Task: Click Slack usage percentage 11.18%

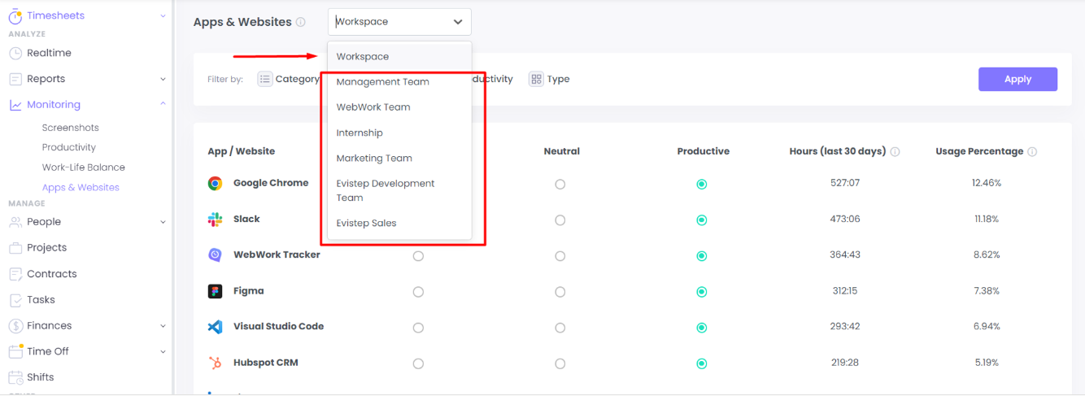Action: click(986, 219)
